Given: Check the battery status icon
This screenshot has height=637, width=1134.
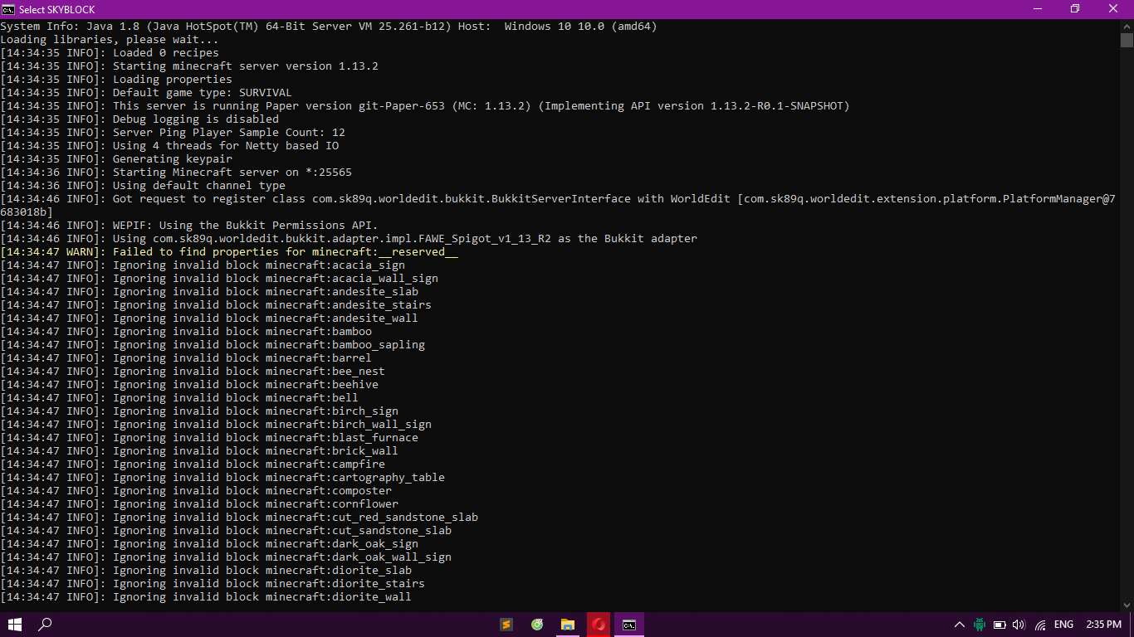Looking at the screenshot, I should 1000,625.
